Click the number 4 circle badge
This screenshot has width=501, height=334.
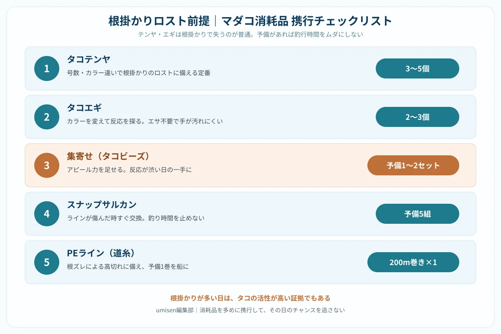pyautogui.click(x=47, y=214)
